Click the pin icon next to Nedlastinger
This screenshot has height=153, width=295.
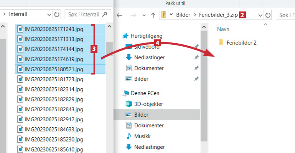coord(196,57)
